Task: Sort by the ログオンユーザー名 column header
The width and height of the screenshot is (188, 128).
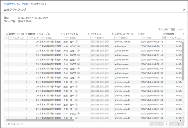Action: (x=124, y=34)
